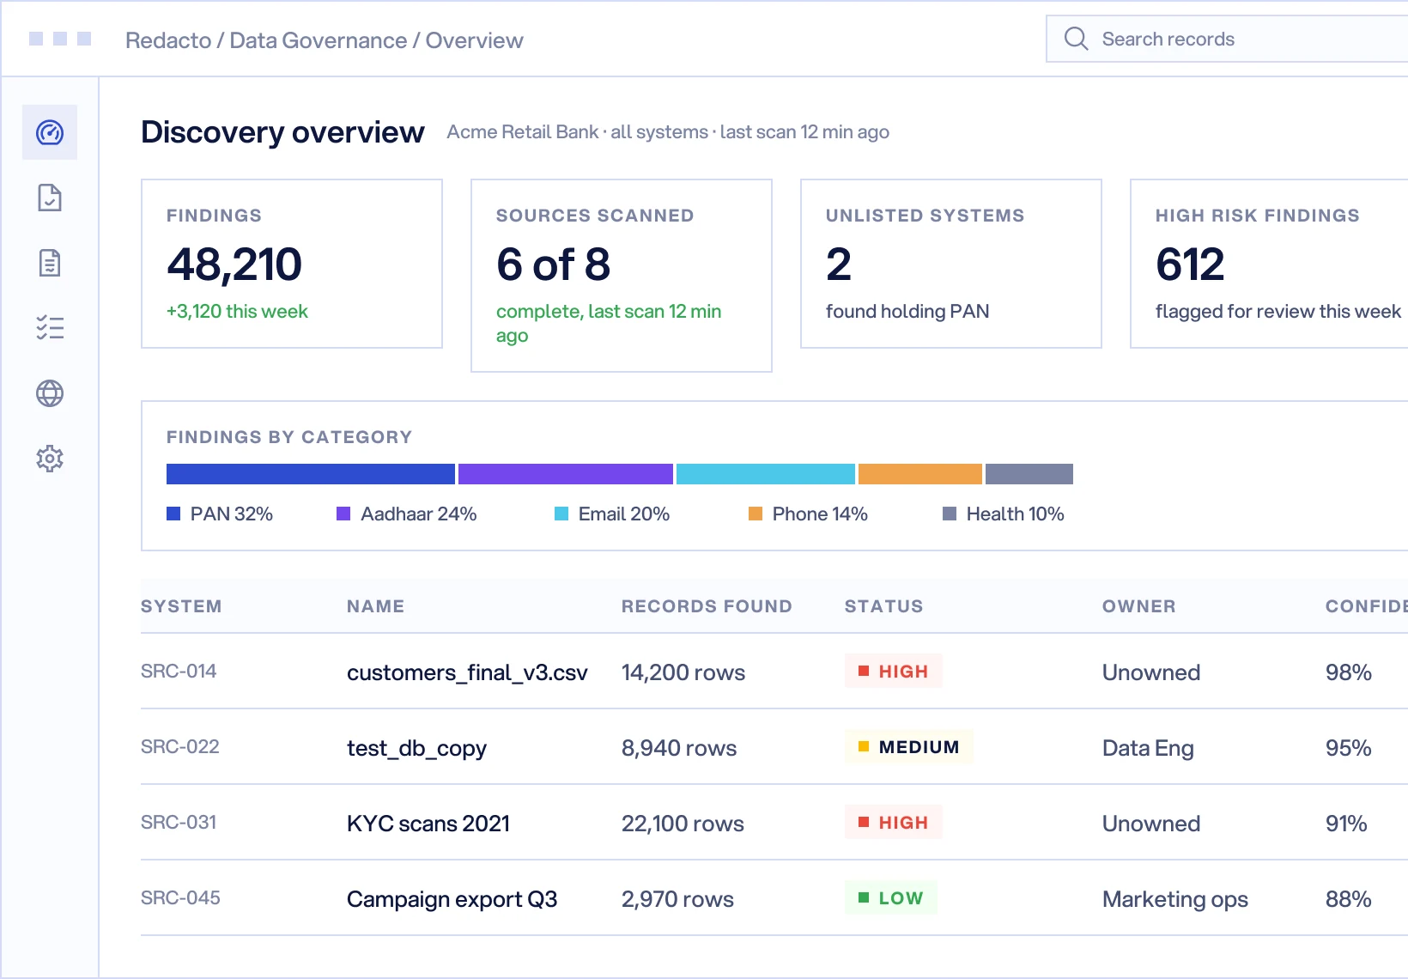Open the High Risk Findings card
Viewport: 1408px width, 979px height.
click(x=1269, y=264)
